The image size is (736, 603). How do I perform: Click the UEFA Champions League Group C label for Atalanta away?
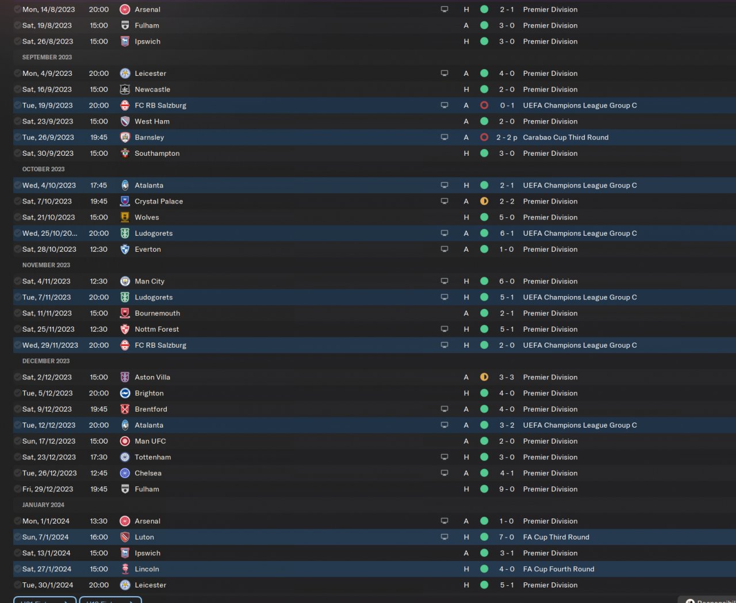coord(580,425)
